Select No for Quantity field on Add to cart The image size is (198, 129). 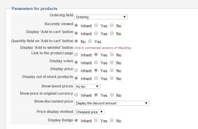(x=76, y=41)
